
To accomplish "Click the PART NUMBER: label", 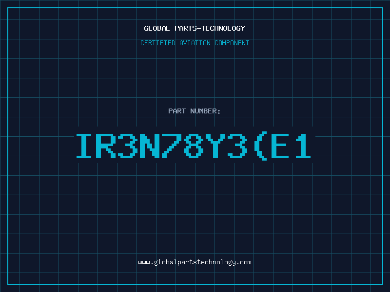I will tap(194, 111).
